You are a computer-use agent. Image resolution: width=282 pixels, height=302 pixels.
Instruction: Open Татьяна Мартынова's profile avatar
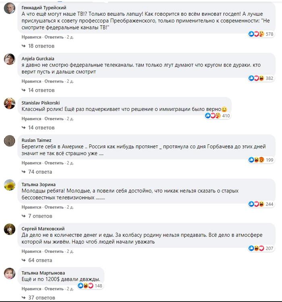[10, 273]
